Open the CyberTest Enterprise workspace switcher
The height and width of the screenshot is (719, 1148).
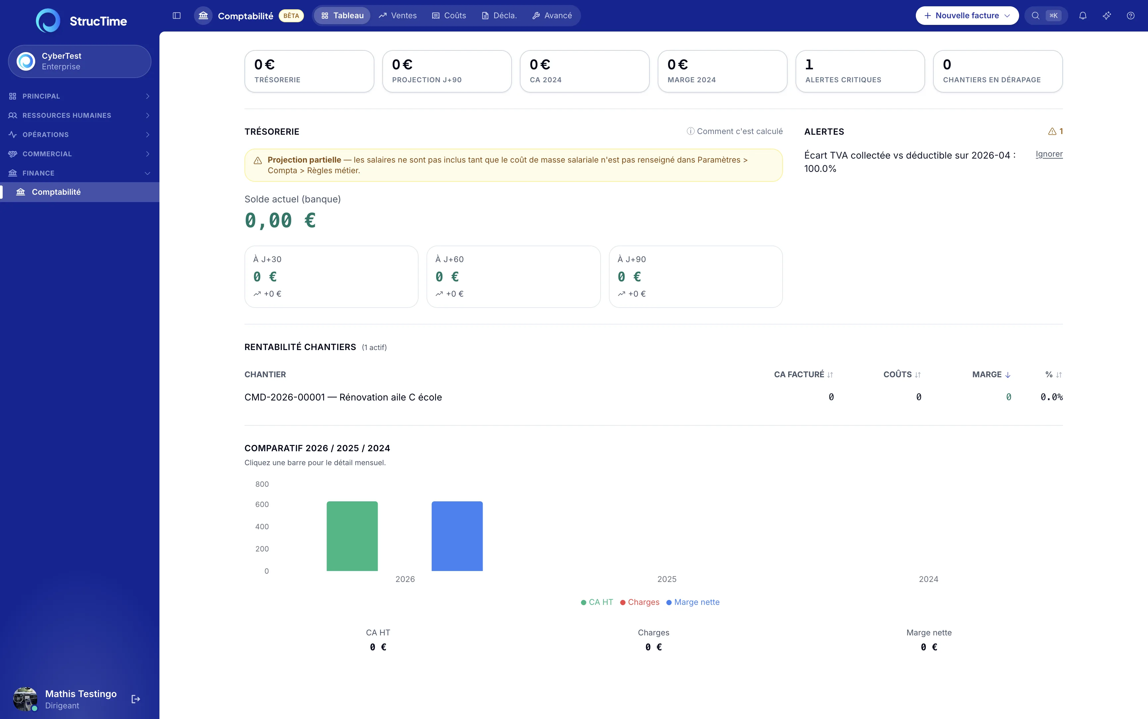click(79, 61)
